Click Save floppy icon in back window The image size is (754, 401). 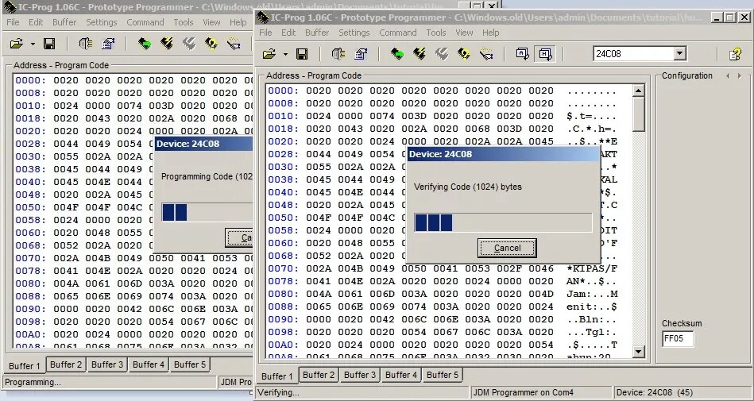pos(49,44)
